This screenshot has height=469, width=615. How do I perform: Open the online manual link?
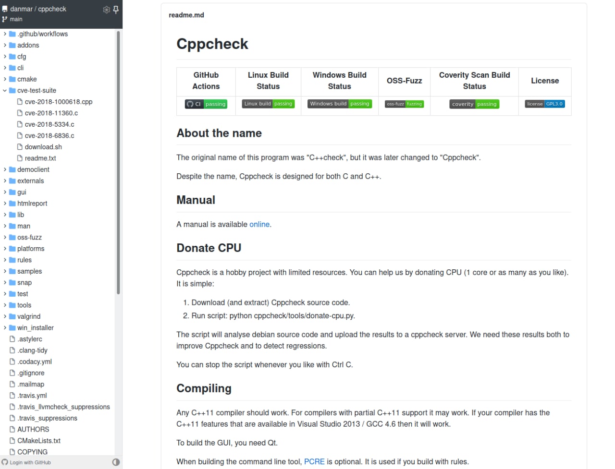pos(259,224)
